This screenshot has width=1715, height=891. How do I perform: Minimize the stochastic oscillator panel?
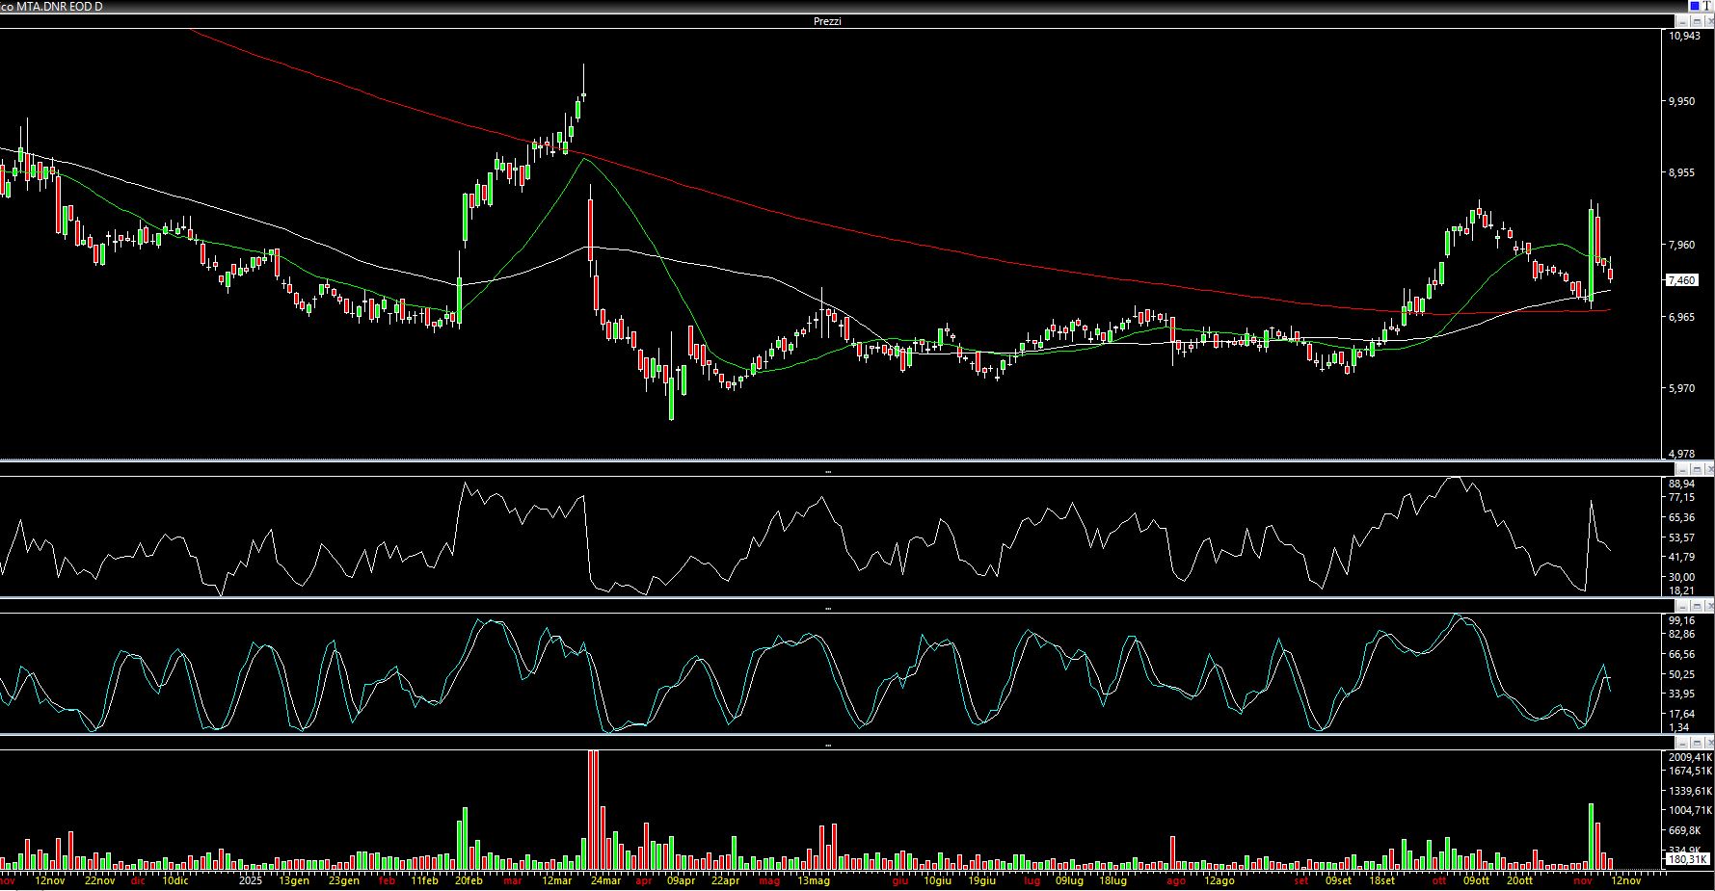[1682, 606]
